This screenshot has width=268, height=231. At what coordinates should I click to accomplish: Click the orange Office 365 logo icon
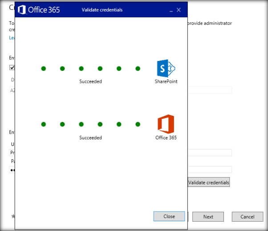[166, 124]
